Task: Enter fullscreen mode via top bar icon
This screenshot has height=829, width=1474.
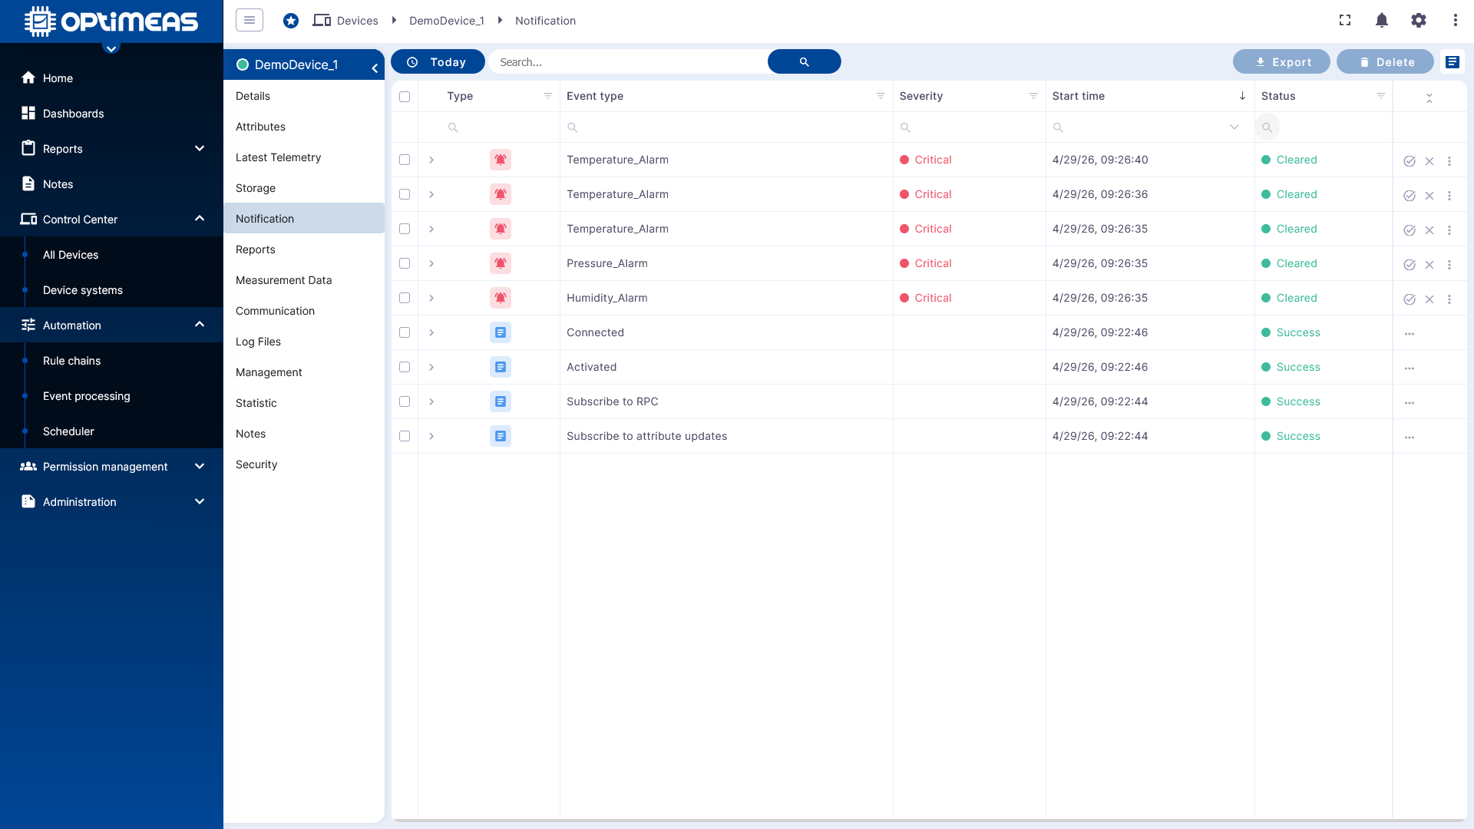Action: [x=1345, y=21]
